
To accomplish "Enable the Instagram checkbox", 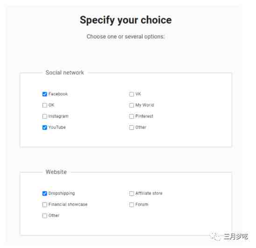I will [x=45, y=116].
